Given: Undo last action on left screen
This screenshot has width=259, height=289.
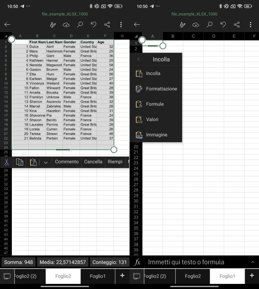Looking at the screenshot, I should (93, 25).
